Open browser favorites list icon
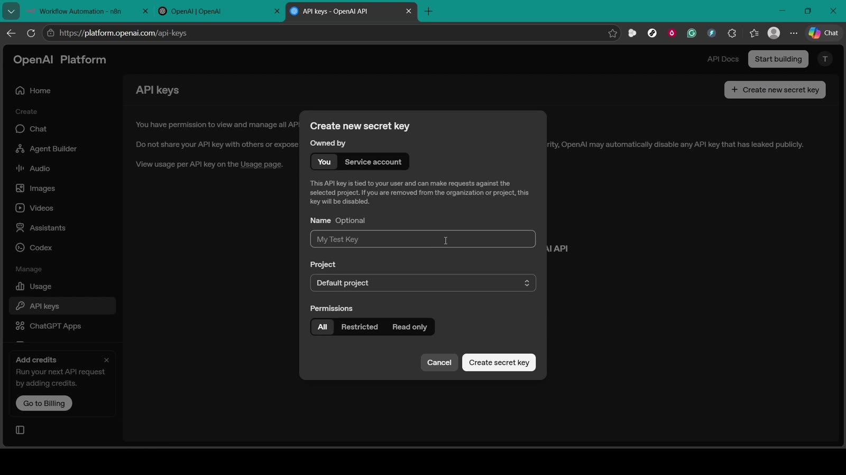 (754, 33)
